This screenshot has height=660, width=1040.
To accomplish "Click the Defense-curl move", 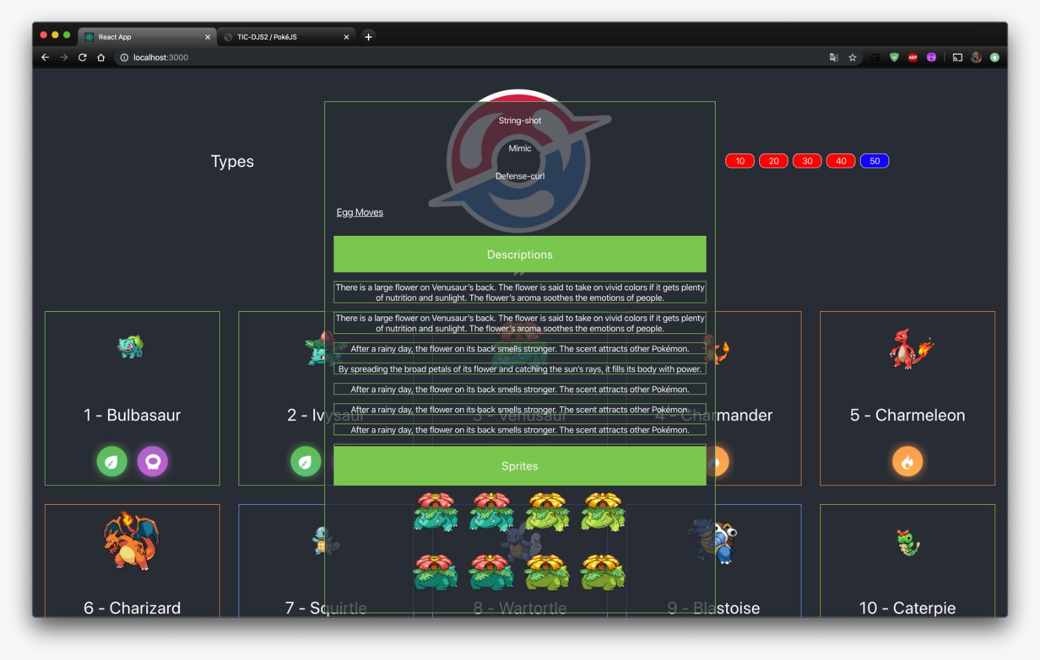I will click(x=520, y=176).
